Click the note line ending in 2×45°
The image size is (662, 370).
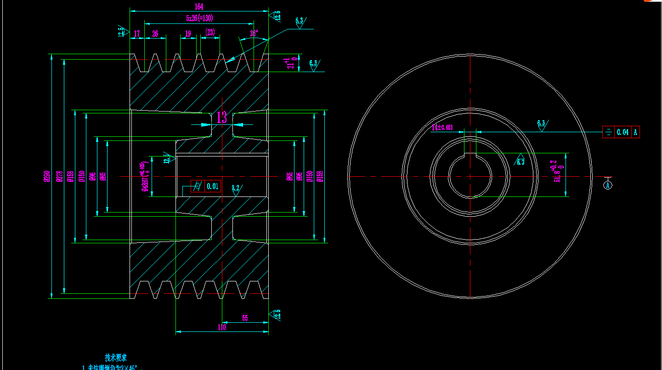113,367
